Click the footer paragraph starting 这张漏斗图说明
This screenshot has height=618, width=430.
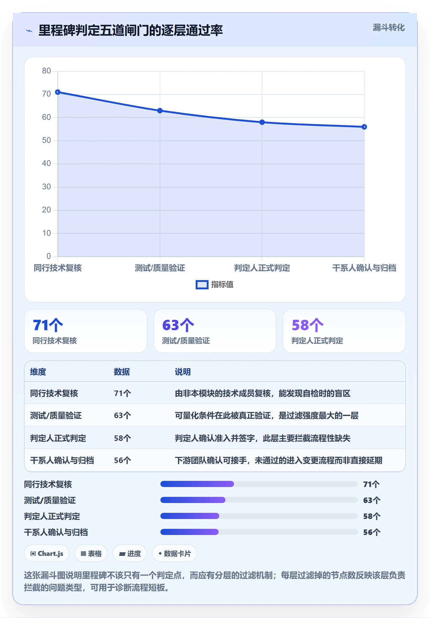pos(215,581)
